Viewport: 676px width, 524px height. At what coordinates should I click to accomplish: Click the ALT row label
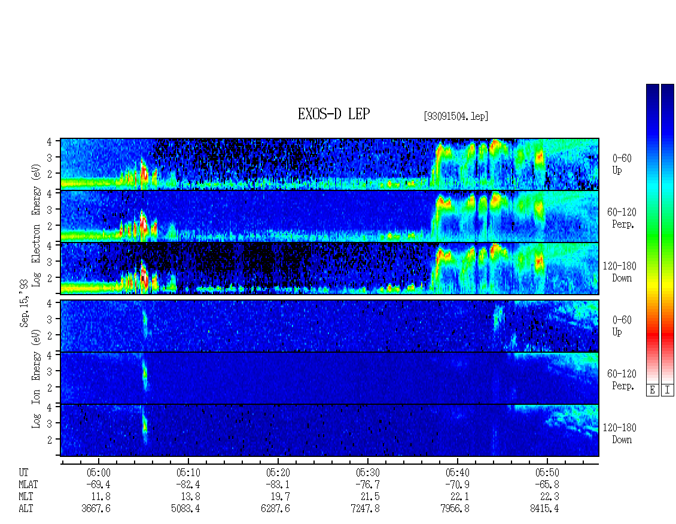26,509
